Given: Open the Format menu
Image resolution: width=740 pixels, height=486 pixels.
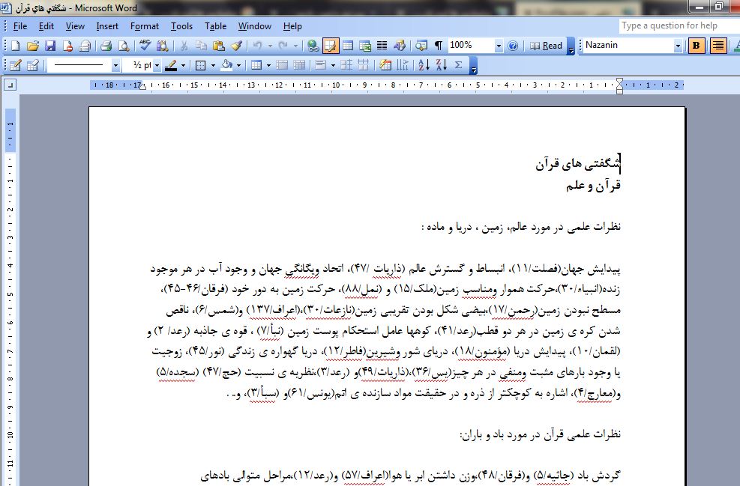Looking at the screenshot, I should pos(144,25).
